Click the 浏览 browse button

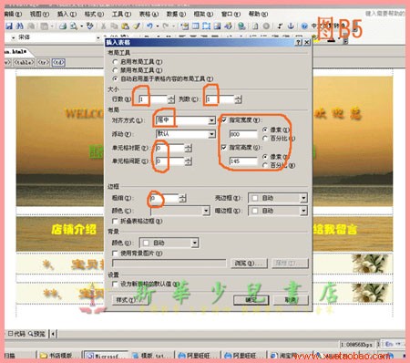click(x=250, y=264)
